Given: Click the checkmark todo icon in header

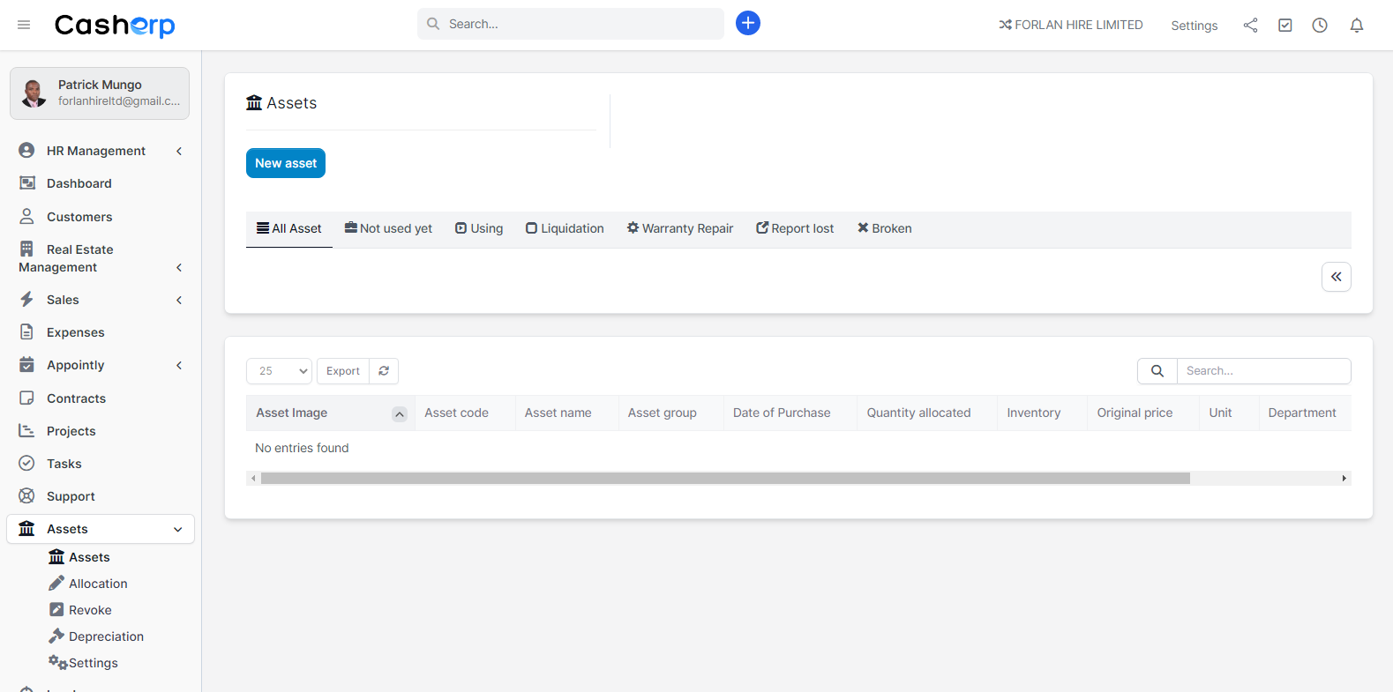Looking at the screenshot, I should pyautogui.click(x=1284, y=26).
